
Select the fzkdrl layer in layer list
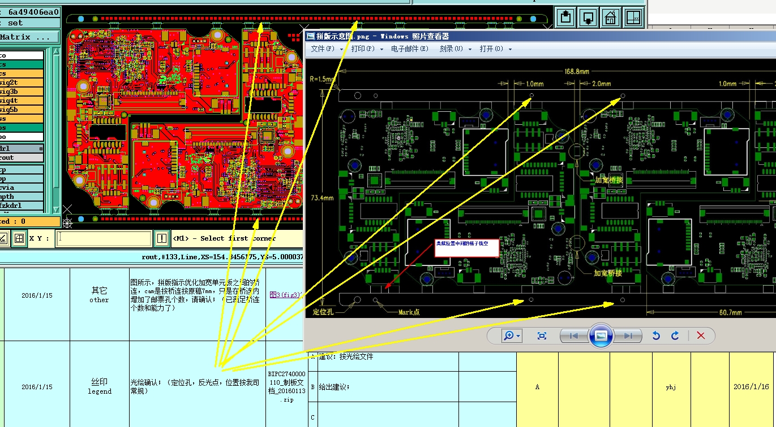[x=22, y=206]
